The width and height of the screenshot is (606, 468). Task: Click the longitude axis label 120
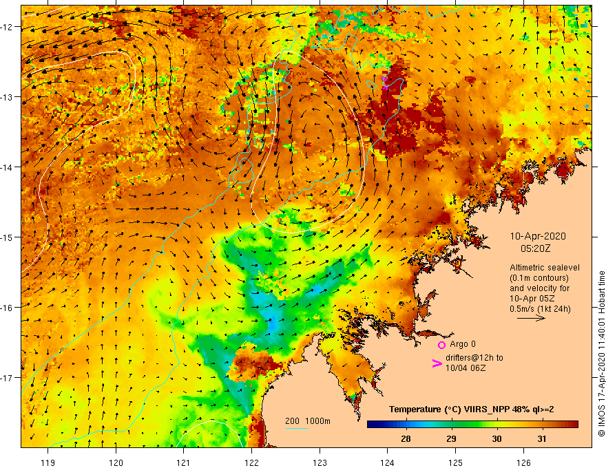(116, 462)
